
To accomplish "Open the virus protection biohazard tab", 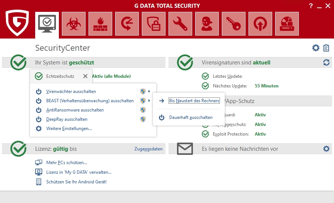I will pos(74,24).
